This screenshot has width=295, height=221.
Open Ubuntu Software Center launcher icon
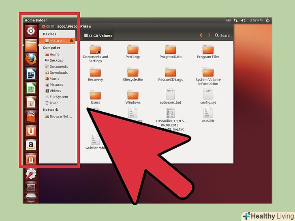pos(31,117)
